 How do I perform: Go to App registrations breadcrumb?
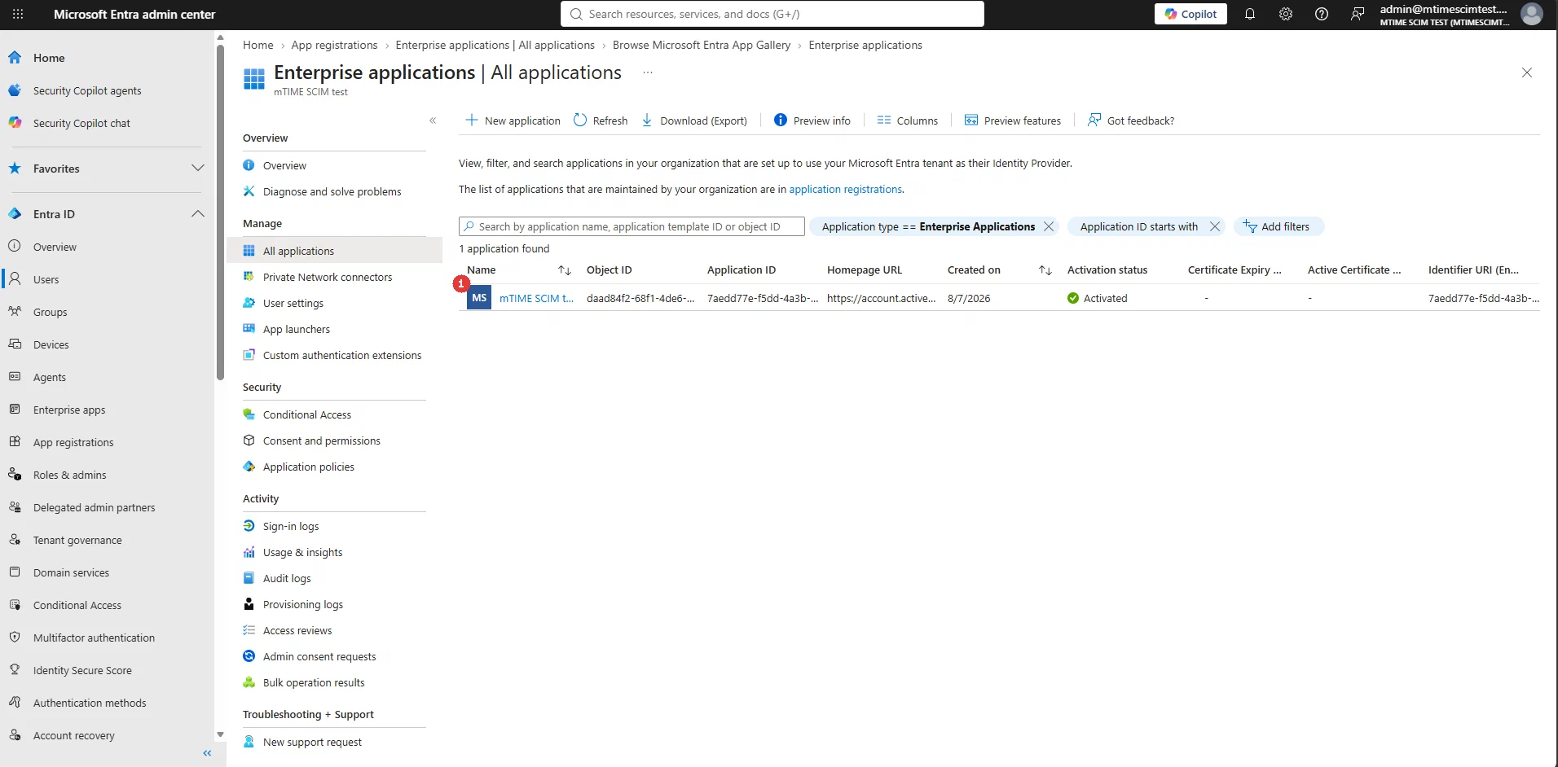(x=334, y=45)
